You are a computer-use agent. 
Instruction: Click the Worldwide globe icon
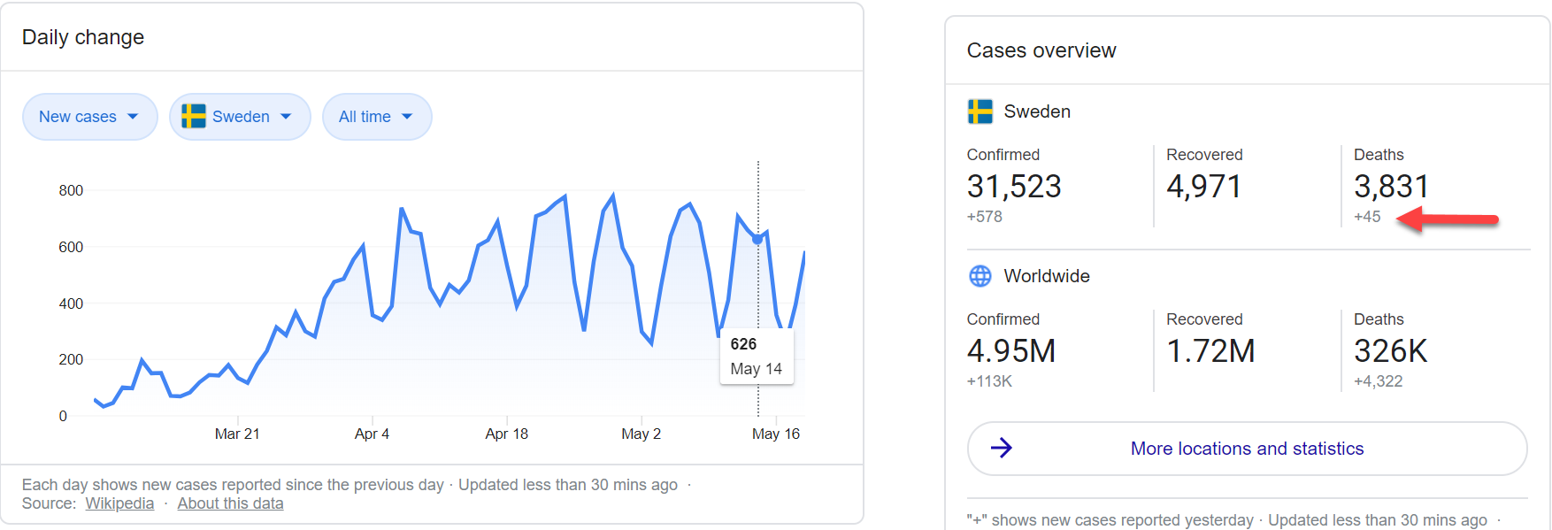(x=980, y=276)
